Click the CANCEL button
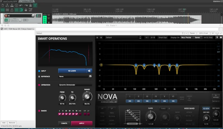Viewport: 223px width, 129px height. 64,123
